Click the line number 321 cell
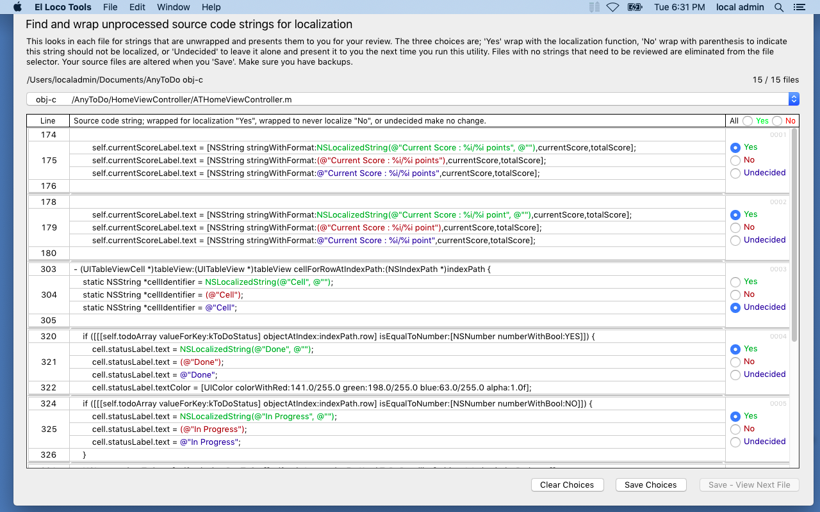The image size is (820, 512). click(x=49, y=362)
